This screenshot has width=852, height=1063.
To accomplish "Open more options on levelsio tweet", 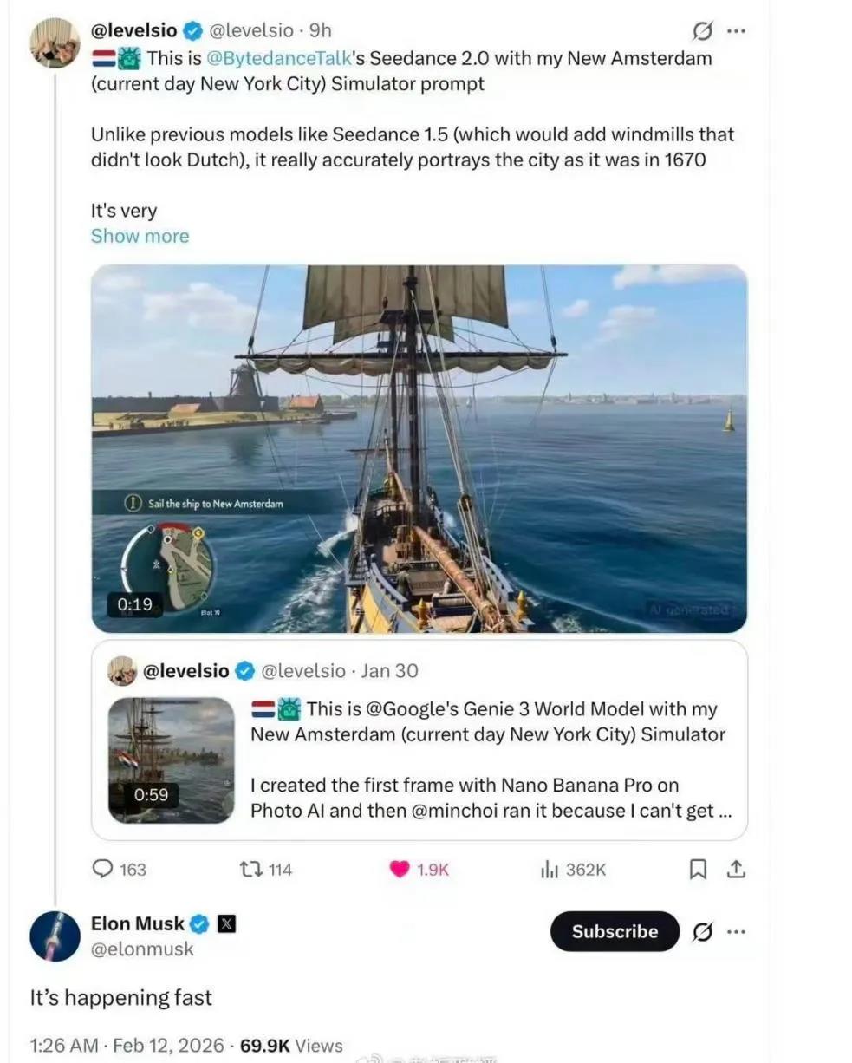I will [736, 31].
